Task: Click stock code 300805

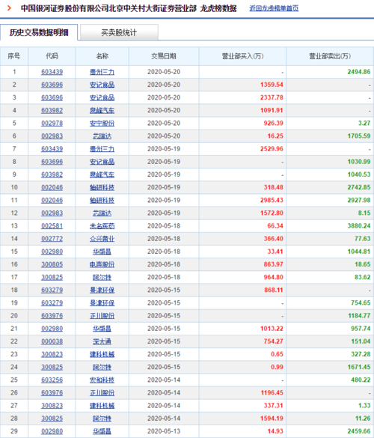Action: 52,264
